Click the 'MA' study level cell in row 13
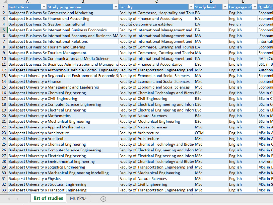 (211, 76)
